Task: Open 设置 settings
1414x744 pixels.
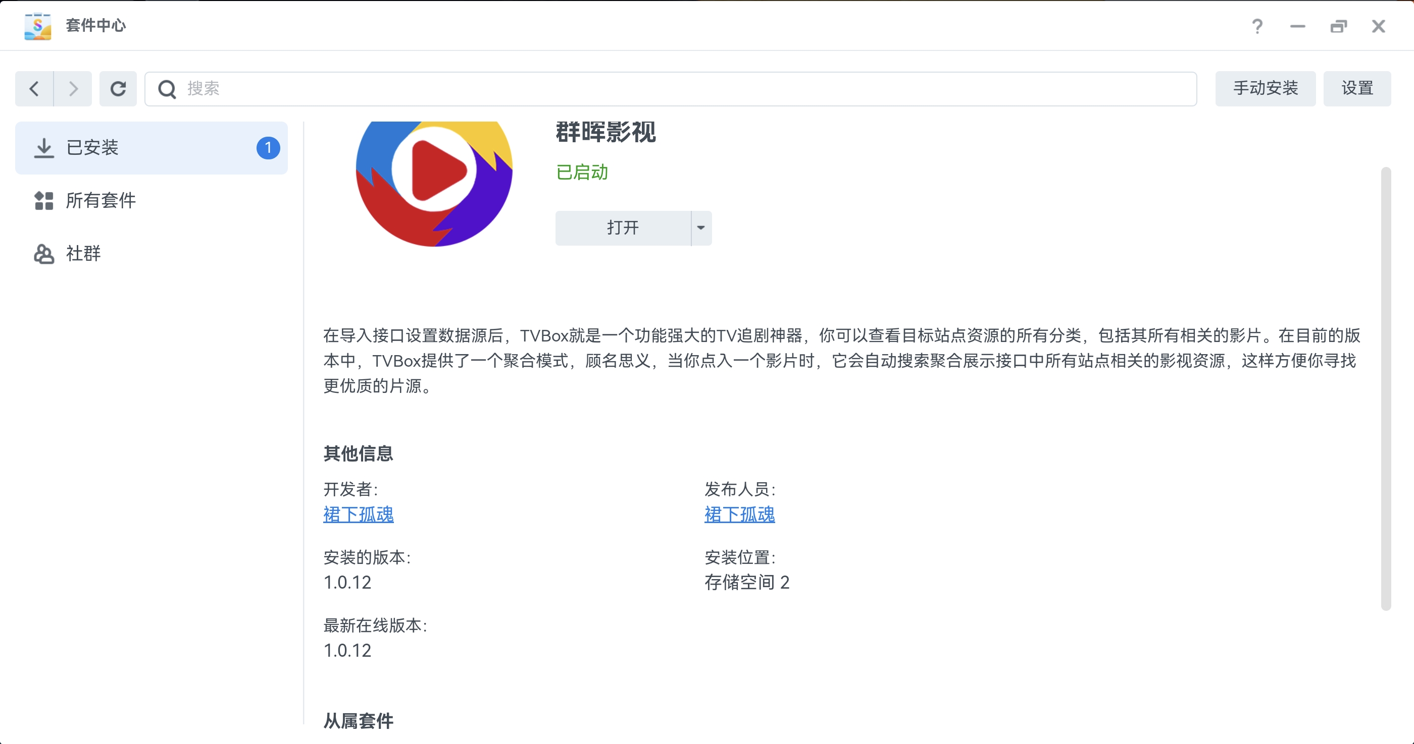Action: 1357,88
